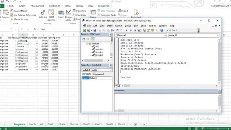Viewport: 231px width, 130px height.
Task: Toggle Design Mode in Excel ribbon
Action: point(68,15)
